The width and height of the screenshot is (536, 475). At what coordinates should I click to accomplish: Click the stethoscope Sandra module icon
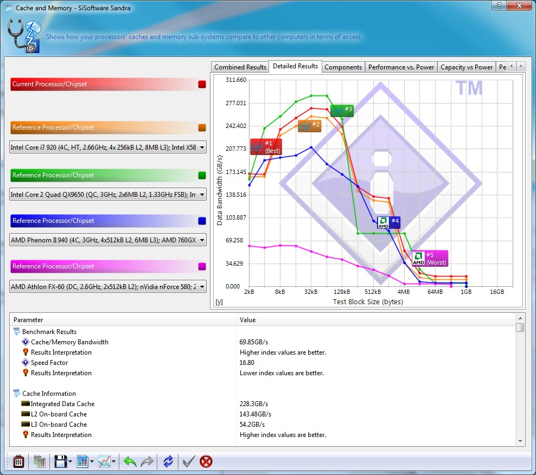click(24, 36)
